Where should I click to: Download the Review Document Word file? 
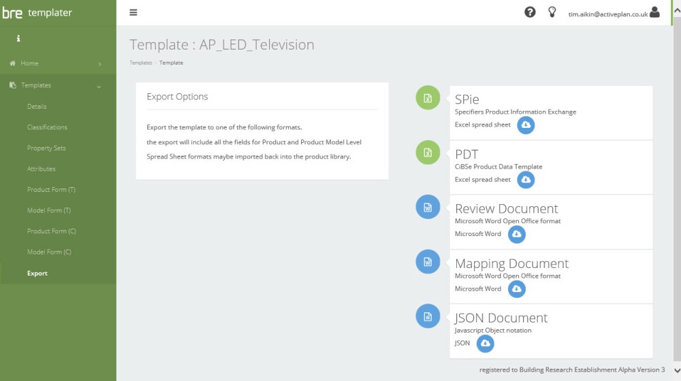click(x=517, y=234)
